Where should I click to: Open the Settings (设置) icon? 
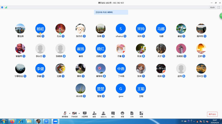tap(141, 114)
